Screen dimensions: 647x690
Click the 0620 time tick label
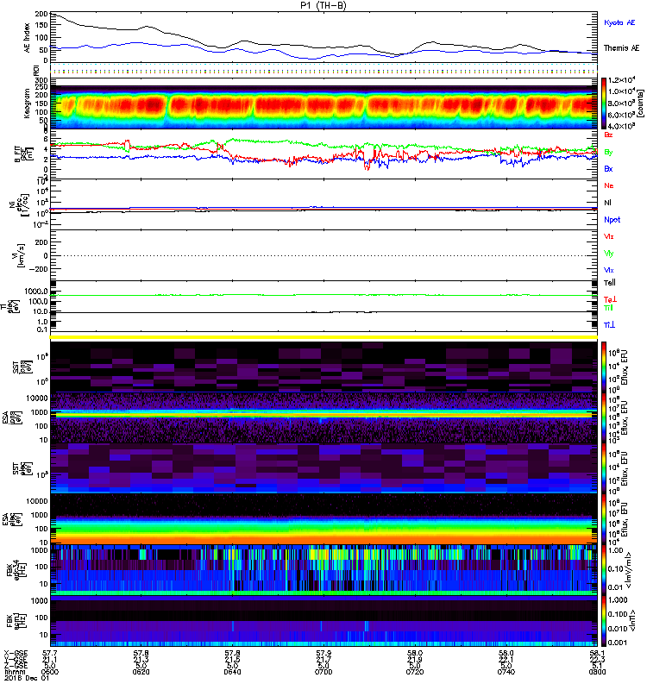click(x=141, y=672)
